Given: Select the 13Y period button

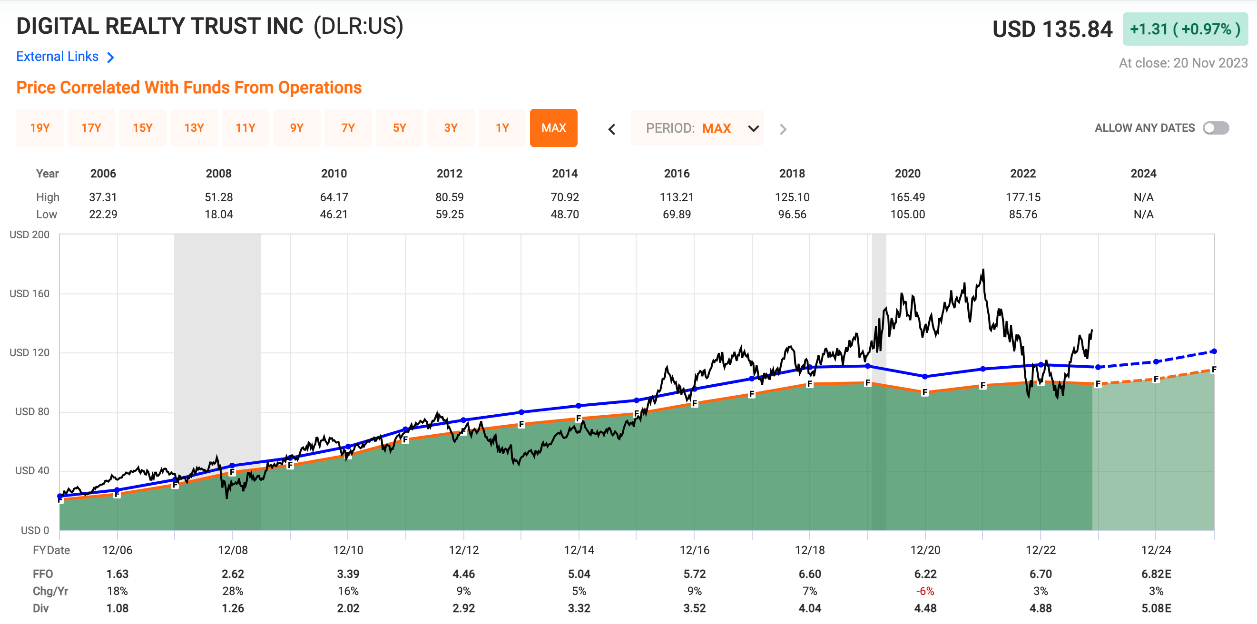Looking at the screenshot, I should [x=194, y=128].
